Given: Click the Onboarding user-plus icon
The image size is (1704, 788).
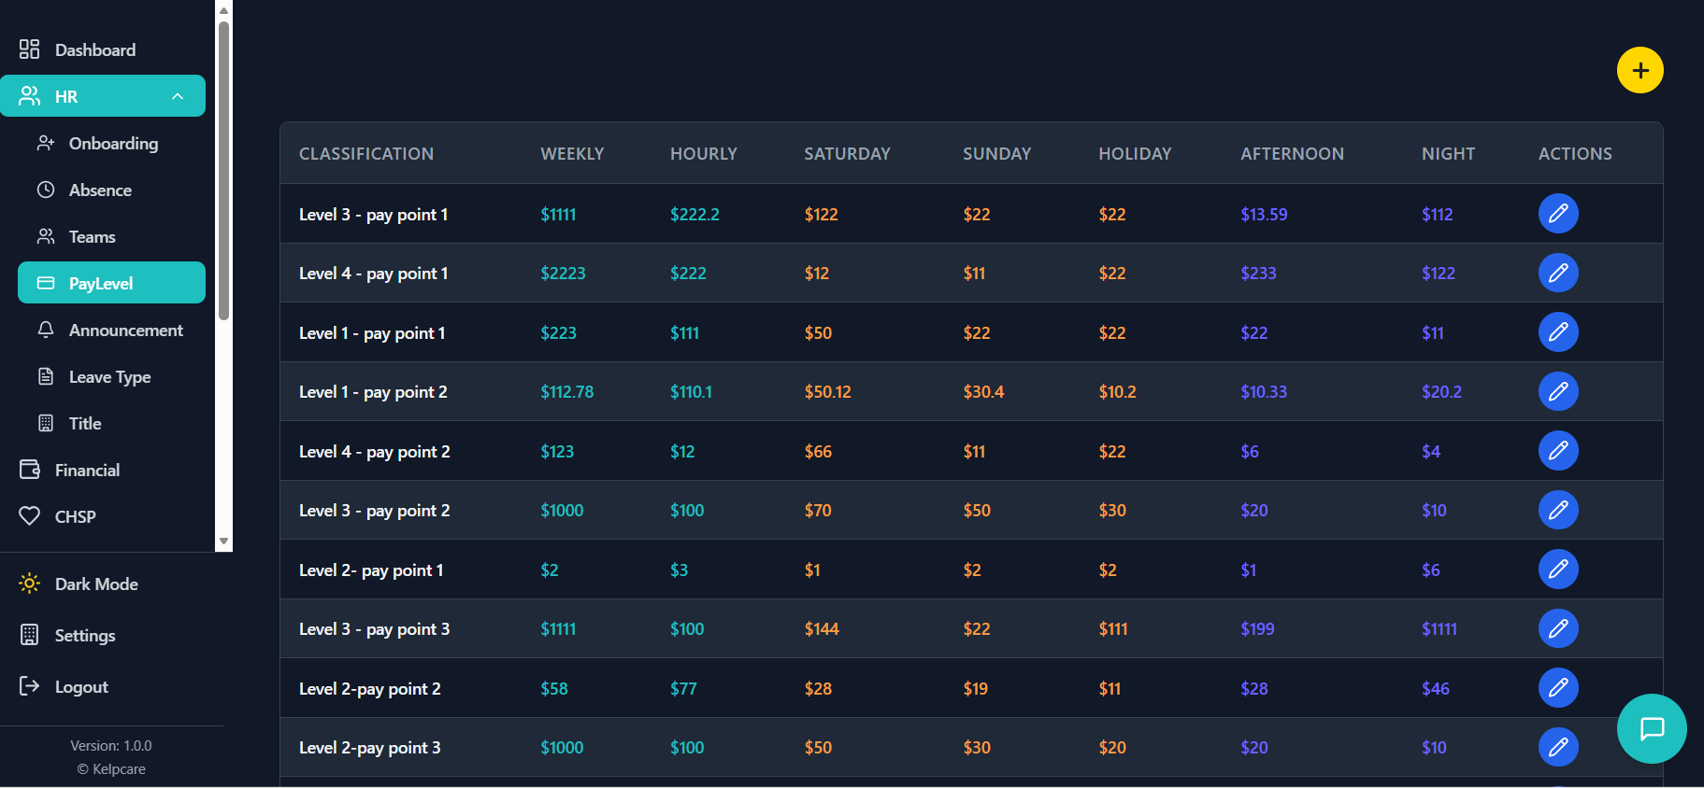Looking at the screenshot, I should 46,143.
